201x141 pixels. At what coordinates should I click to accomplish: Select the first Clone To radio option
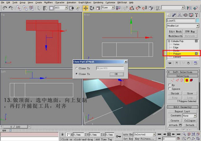coord(77,68)
